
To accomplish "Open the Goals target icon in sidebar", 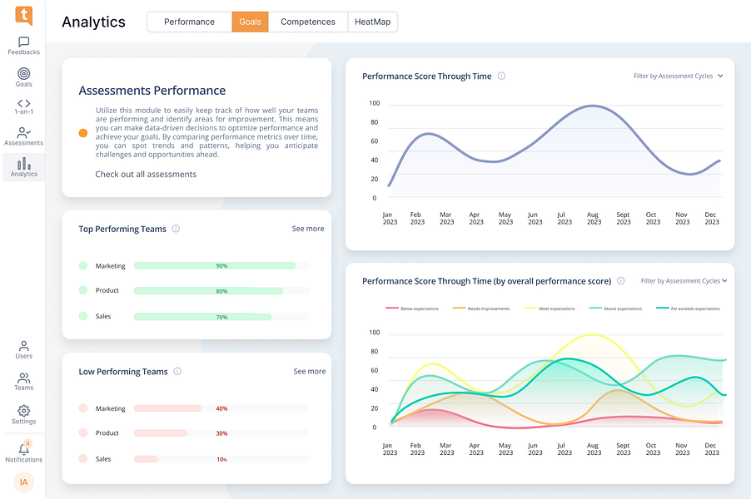I will click(x=23, y=77).
